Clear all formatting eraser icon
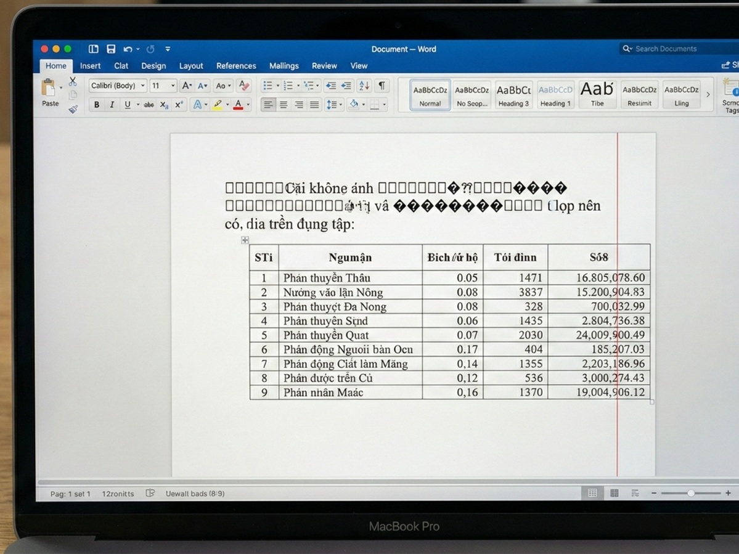739x554 pixels. tap(244, 85)
